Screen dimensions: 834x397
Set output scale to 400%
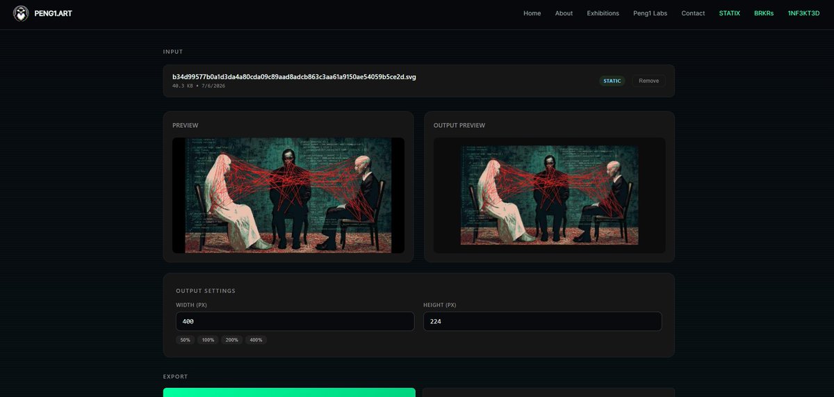click(256, 340)
